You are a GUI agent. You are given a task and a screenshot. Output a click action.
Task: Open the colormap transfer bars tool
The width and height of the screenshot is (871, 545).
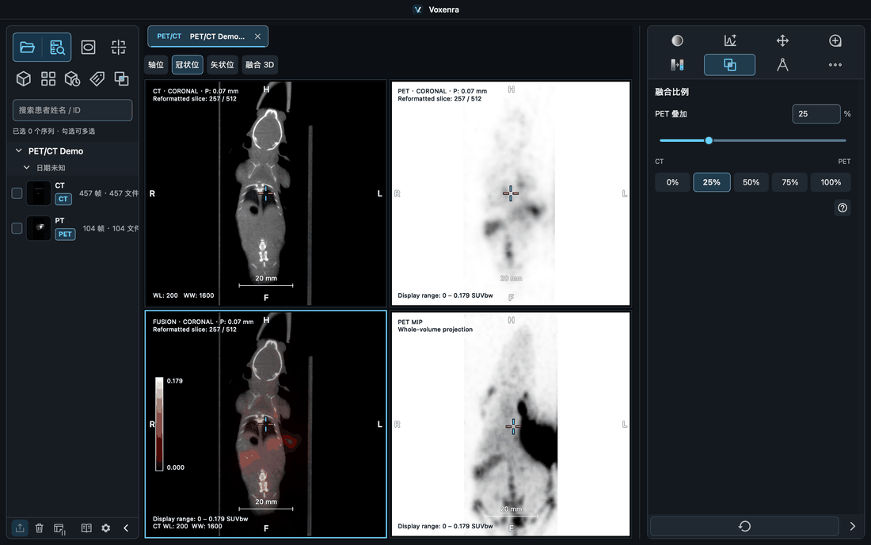click(x=677, y=65)
